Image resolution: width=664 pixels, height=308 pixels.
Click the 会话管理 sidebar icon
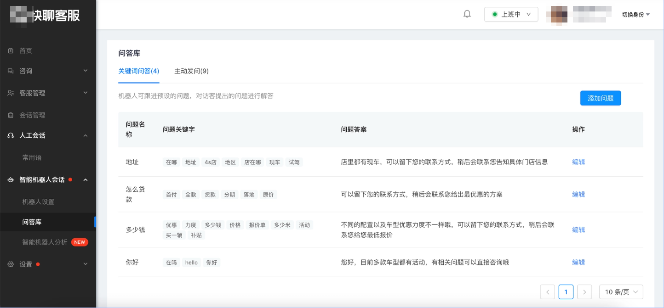(10, 115)
